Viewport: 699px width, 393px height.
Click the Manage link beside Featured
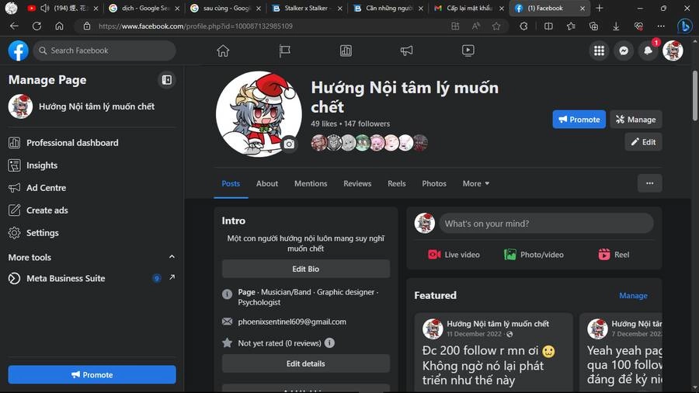pyautogui.click(x=633, y=295)
